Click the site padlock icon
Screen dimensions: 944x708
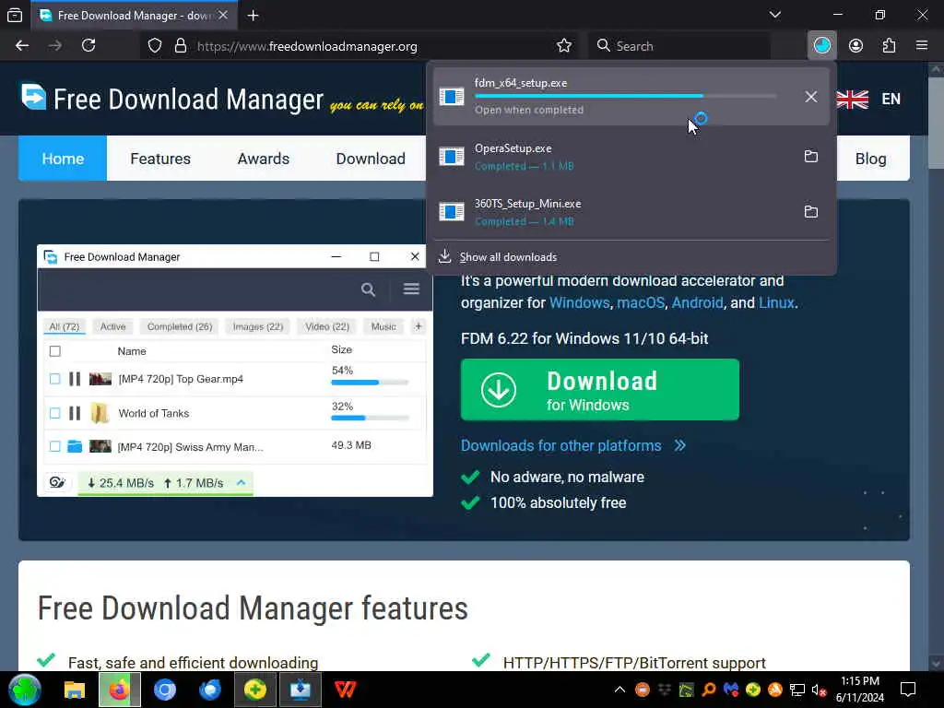180,46
